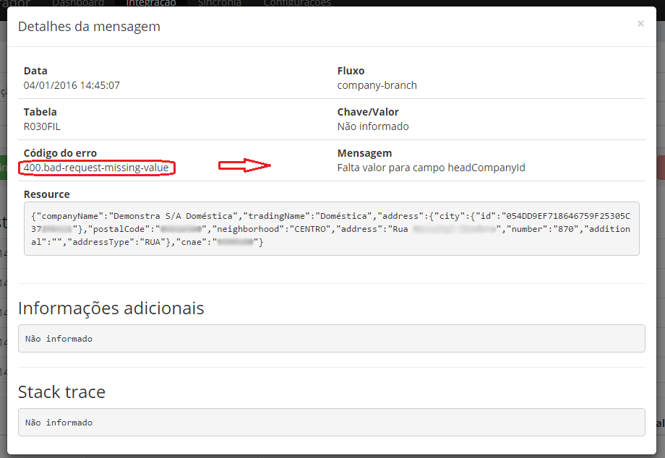Click the red arrow pointing to Mensagem
Screen dimensions: 665x458
tap(244, 166)
